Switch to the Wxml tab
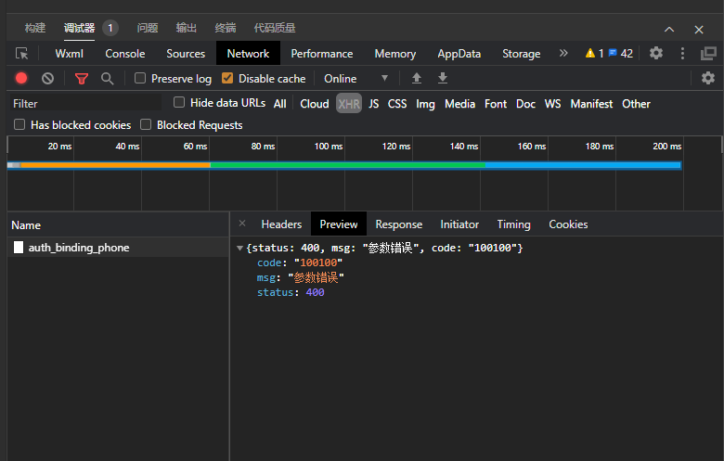Screen dimensions: 724x461 click(70, 54)
